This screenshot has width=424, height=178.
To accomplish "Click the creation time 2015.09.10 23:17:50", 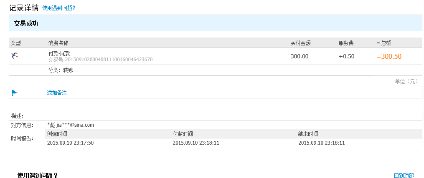I will click(x=70, y=143).
